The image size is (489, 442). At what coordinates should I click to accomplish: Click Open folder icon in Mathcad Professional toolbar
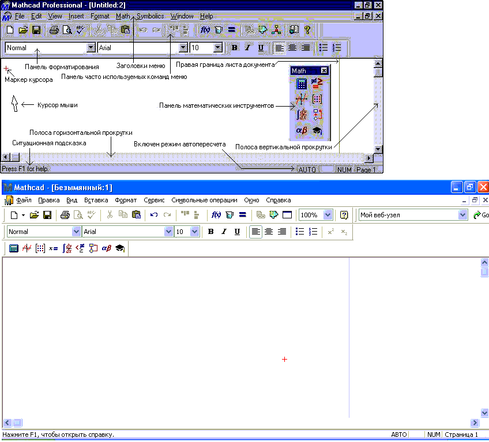click(23, 30)
